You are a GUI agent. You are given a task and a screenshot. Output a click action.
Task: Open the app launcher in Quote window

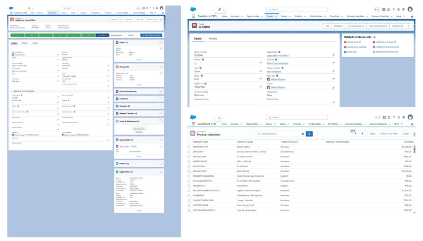[193, 16]
